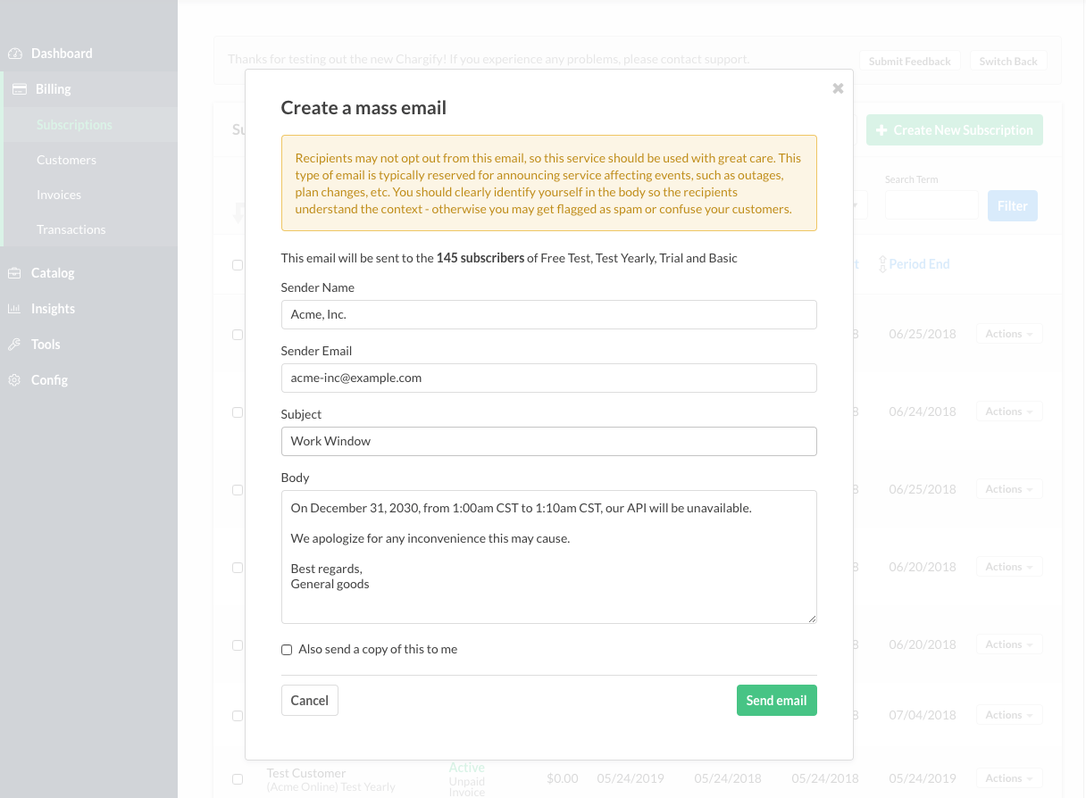
Task: Open Actions dropdown for 06/25/2018 row
Action: (1009, 334)
